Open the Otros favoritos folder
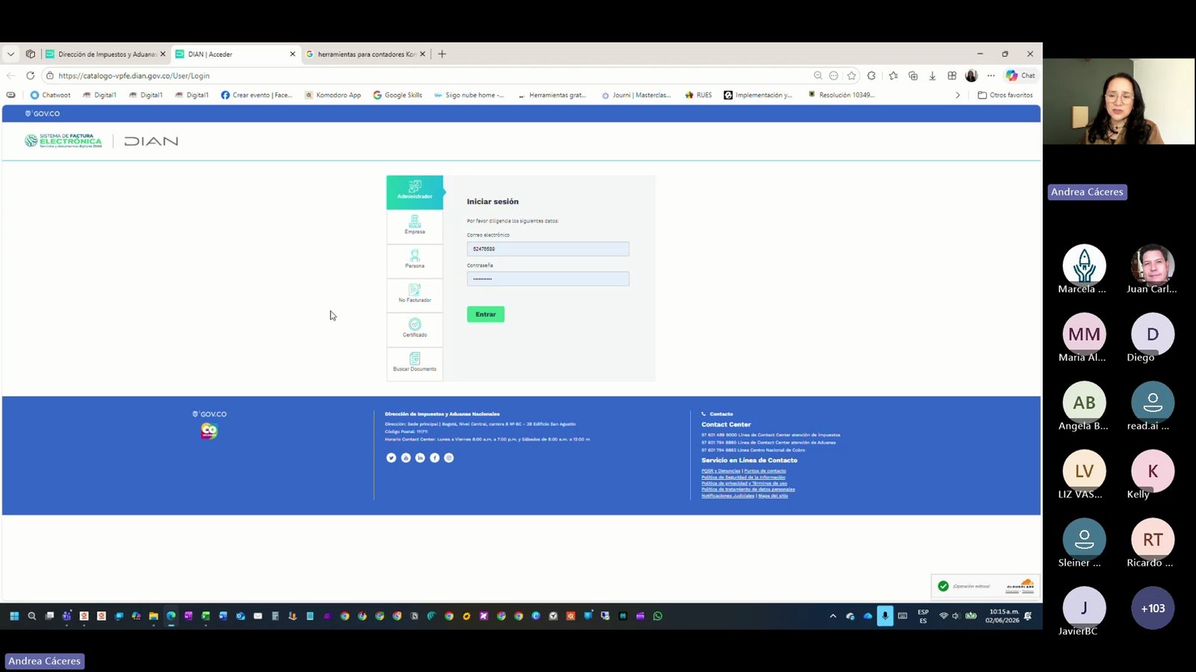Screen dimensions: 1196x672 coord(1005,95)
